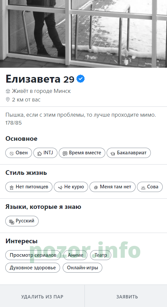Click УДАЛИТЬ ИЗ ПАР button
167x307 pixels.
coord(42,297)
